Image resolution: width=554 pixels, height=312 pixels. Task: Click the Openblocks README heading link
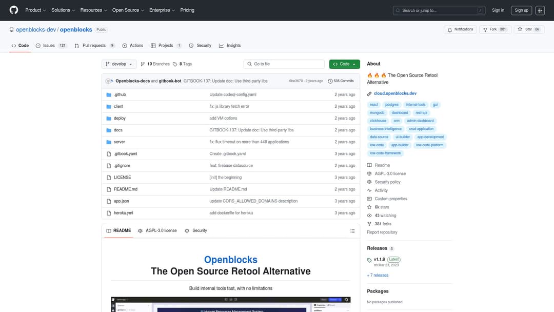pyautogui.click(x=231, y=260)
